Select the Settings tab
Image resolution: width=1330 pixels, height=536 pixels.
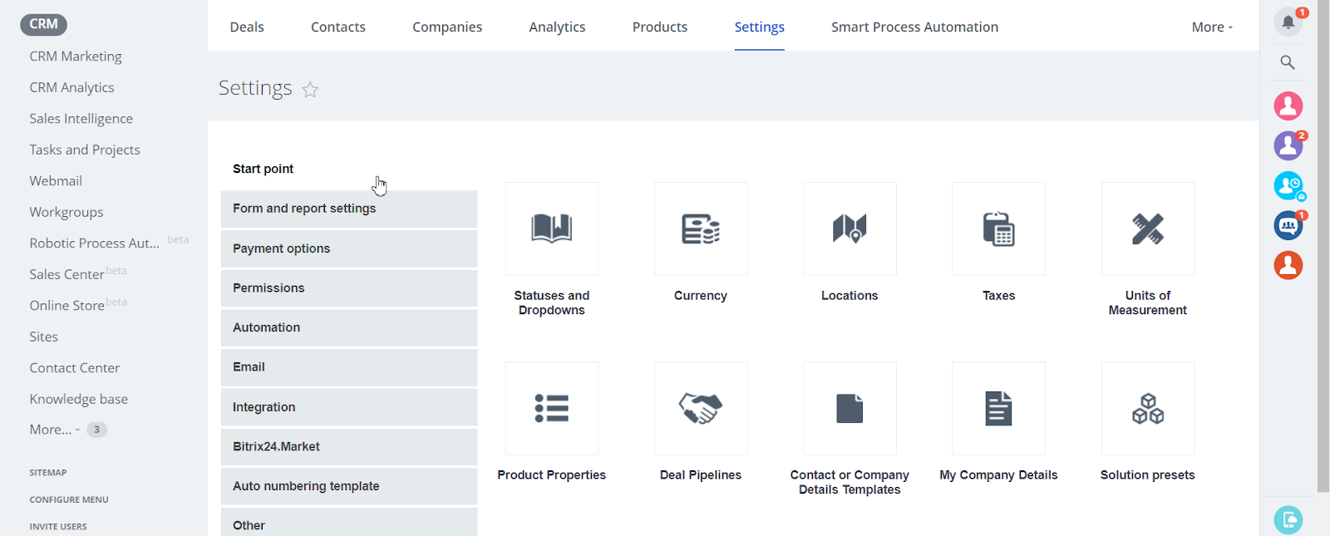coord(760,27)
